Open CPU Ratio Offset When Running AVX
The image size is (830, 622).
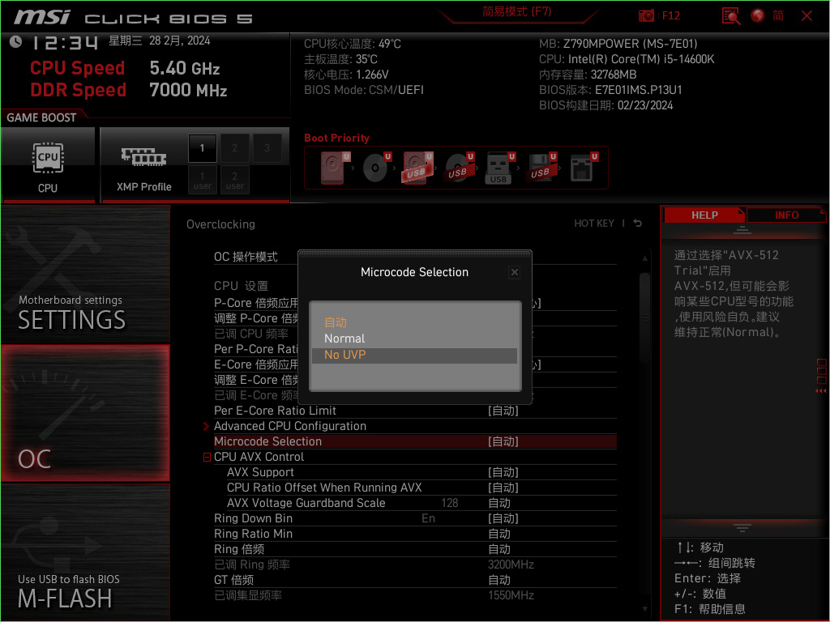point(503,488)
